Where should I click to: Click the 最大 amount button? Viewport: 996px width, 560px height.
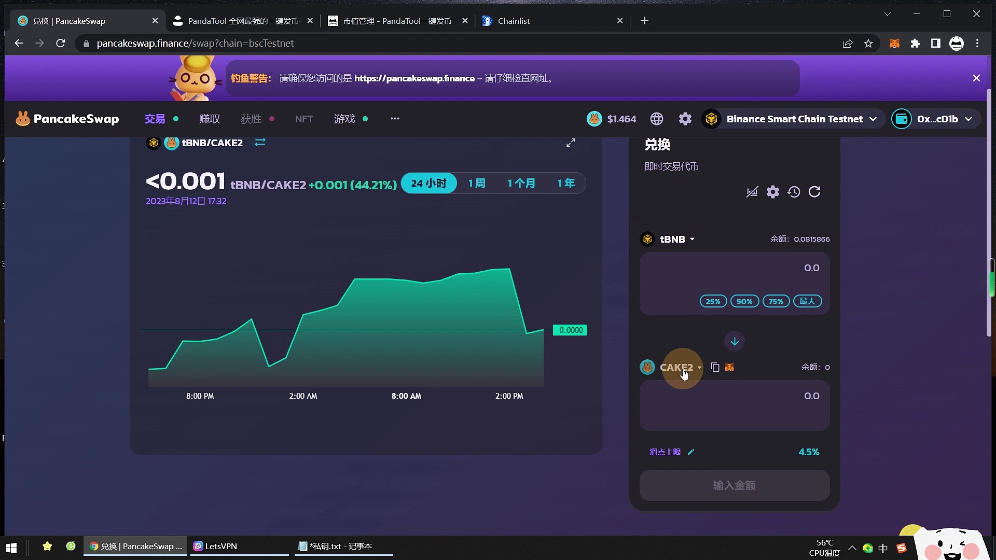coord(807,301)
